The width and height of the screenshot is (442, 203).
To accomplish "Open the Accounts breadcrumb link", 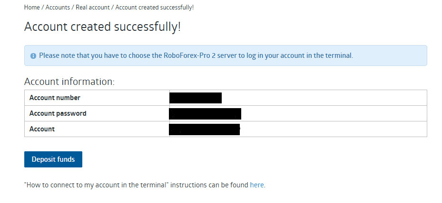I will click(x=58, y=8).
